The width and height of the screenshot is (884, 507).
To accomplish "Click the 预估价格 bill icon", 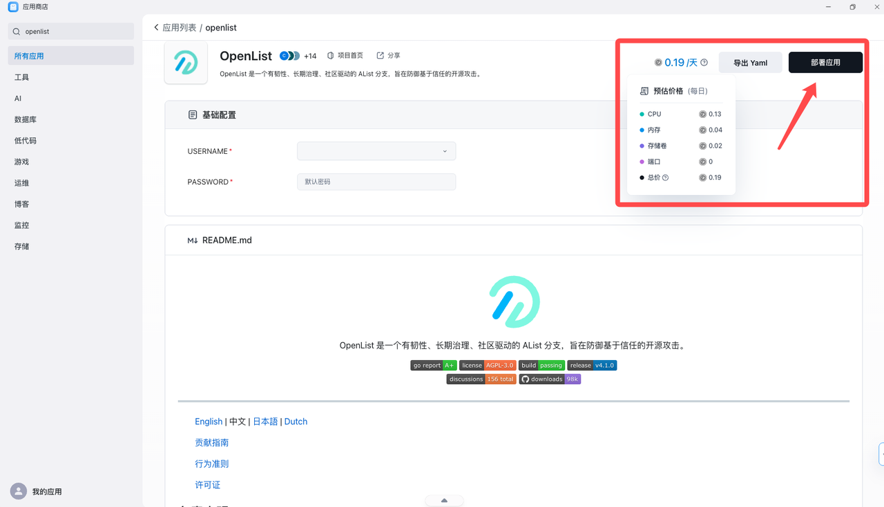I will (x=644, y=91).
